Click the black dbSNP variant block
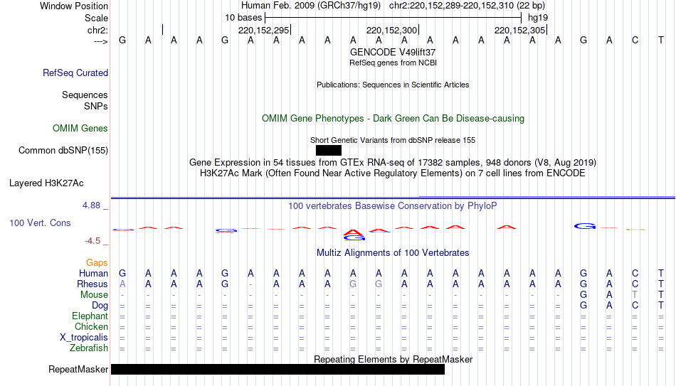676x386 pixels. tap(329, 151)
